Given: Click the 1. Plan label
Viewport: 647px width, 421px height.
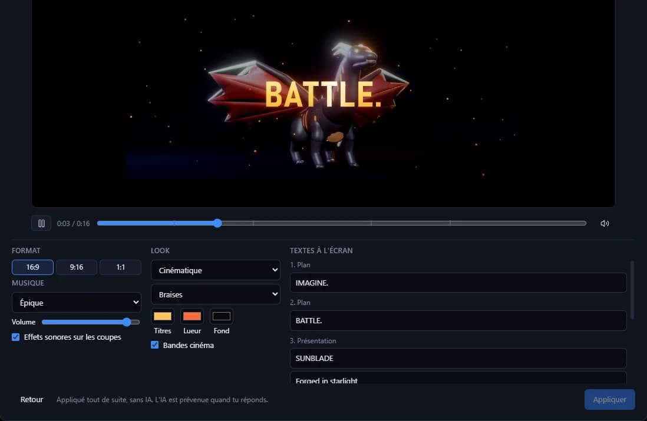Looking at the screenshot, I should (300, 265).
